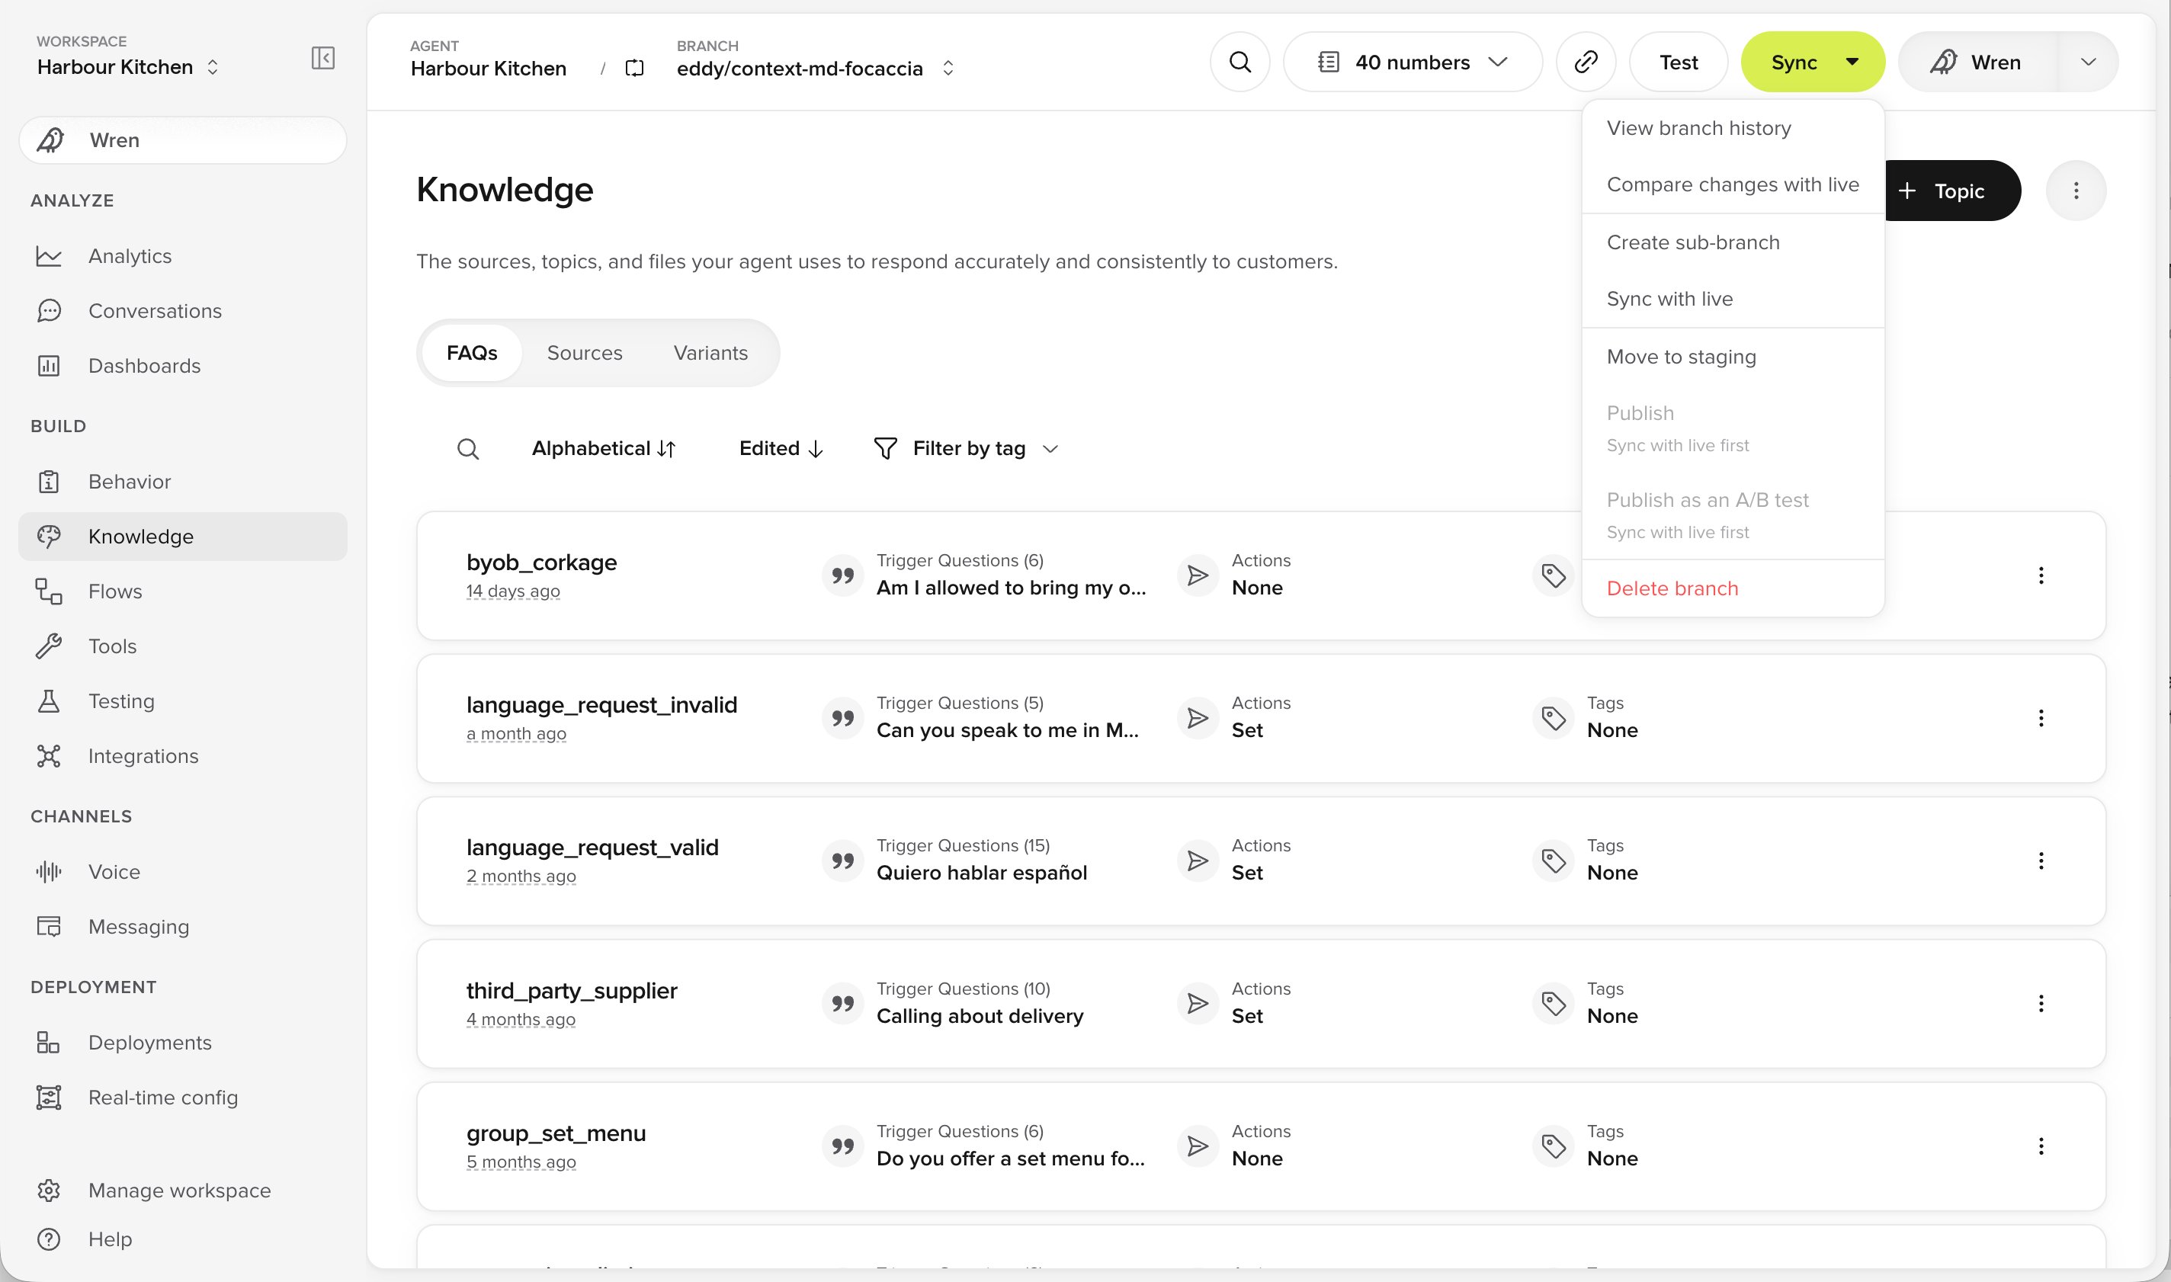Open the top bar search icon
This screenshot has height=1282, width=2171.
point(1239,62)
